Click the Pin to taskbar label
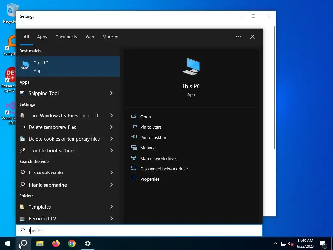The width and height of the screenshot is (333, 250). pos(153,138)
